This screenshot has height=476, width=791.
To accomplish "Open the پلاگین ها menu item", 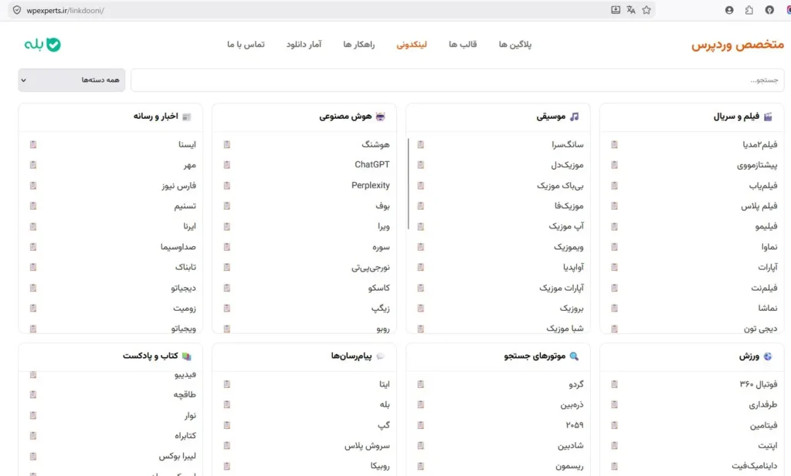I will click(x=515, y=44).
